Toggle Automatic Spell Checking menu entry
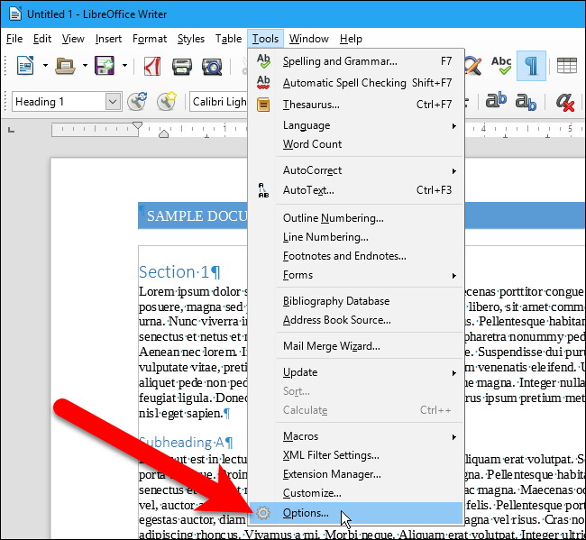Viewport: 586px width, 540px height. pyautogui.click(x=344, y=83)
